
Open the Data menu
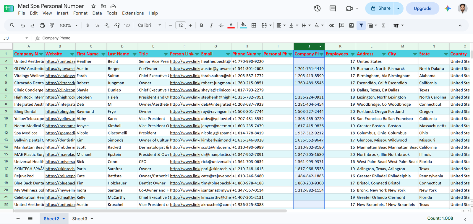(97, 13)
